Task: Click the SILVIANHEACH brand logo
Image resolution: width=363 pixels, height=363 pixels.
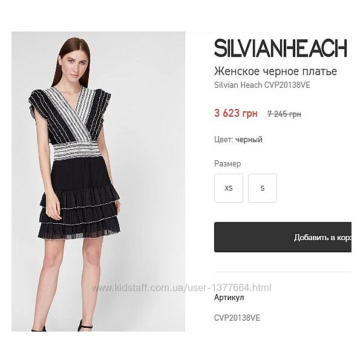Action: pyautogui.click(x=280, y=48)
